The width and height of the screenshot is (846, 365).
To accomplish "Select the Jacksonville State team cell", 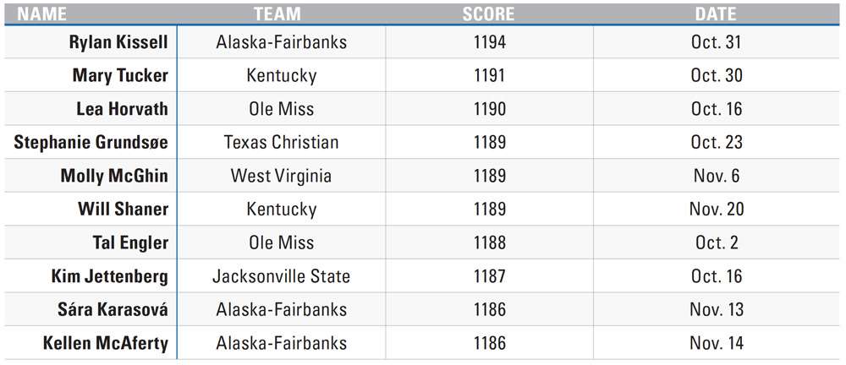I will pyautogui.click(x=281, y=276).
